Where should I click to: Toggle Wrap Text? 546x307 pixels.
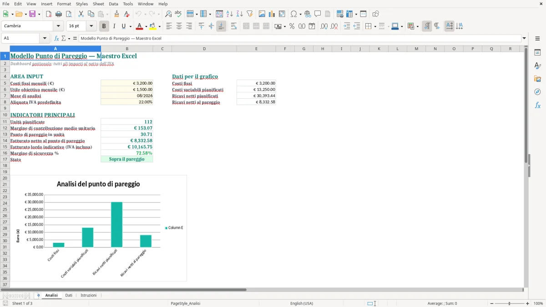click(x=234, y=26)
